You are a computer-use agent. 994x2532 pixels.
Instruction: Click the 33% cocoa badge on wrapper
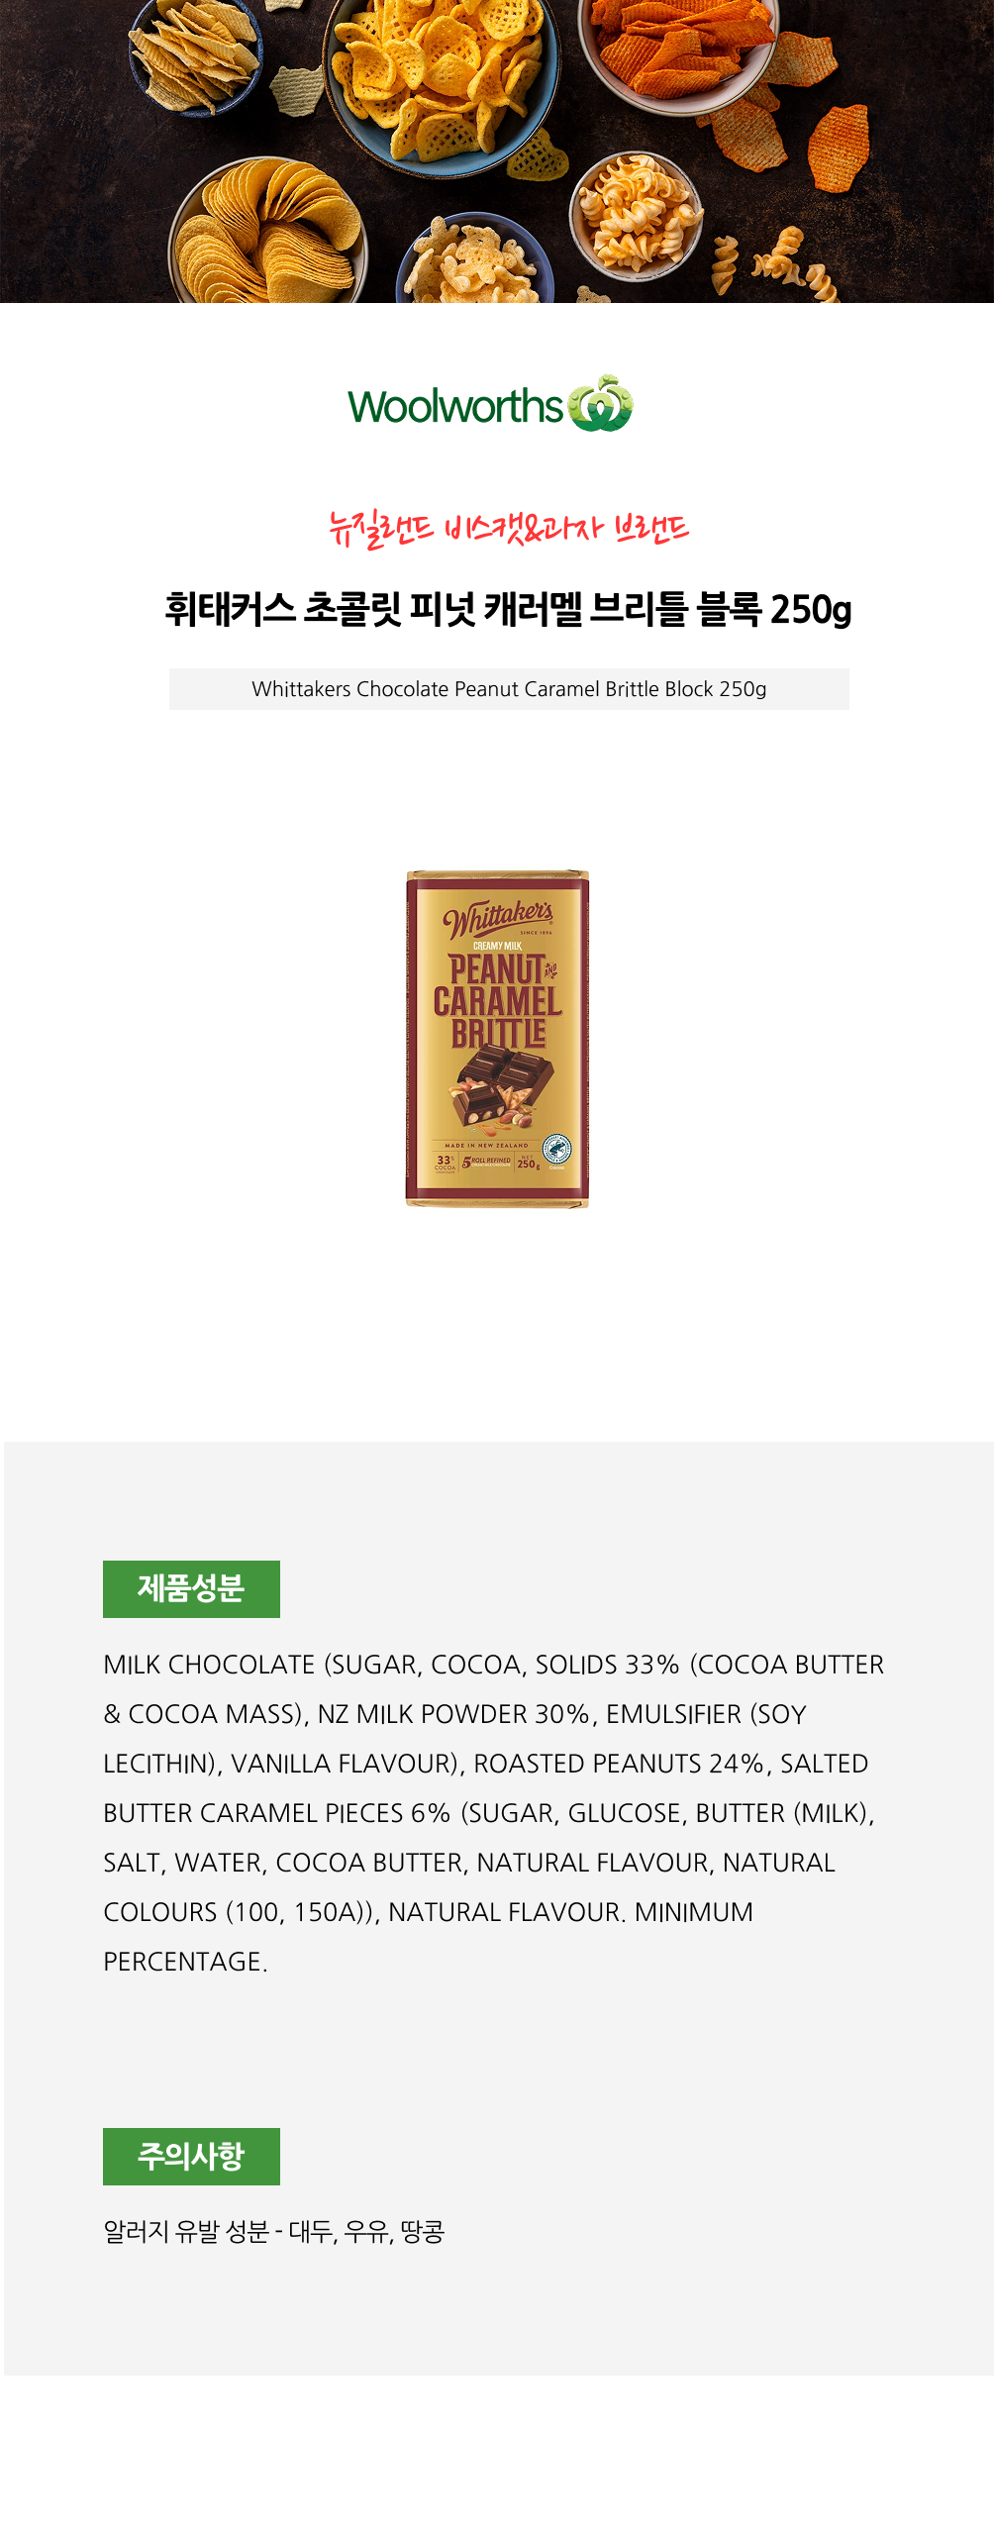click(445, 1163)
